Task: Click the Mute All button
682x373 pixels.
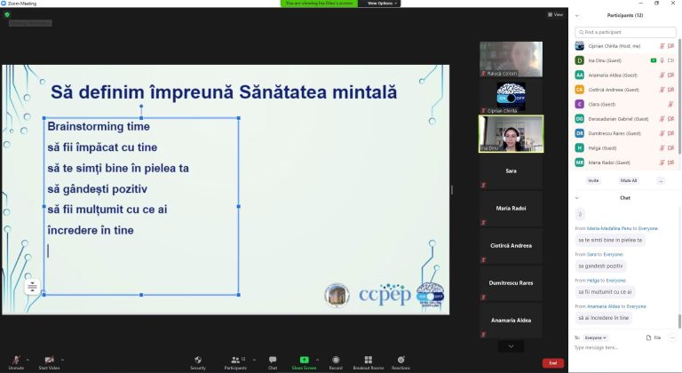Action: tap(629, 179)
